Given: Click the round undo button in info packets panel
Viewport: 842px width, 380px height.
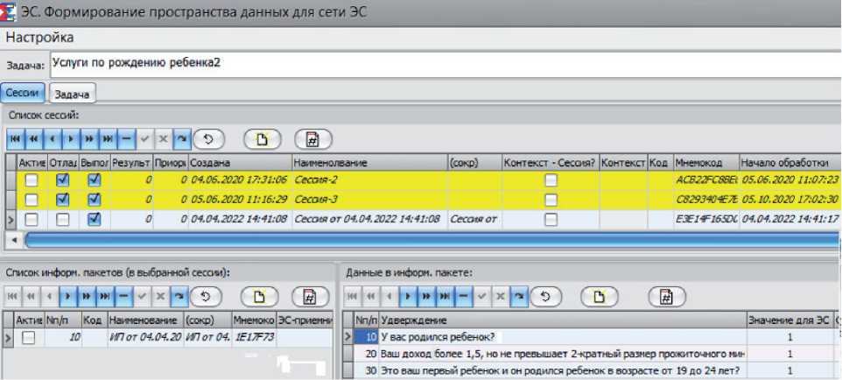Looking at the screenshot, I should 207,296.
